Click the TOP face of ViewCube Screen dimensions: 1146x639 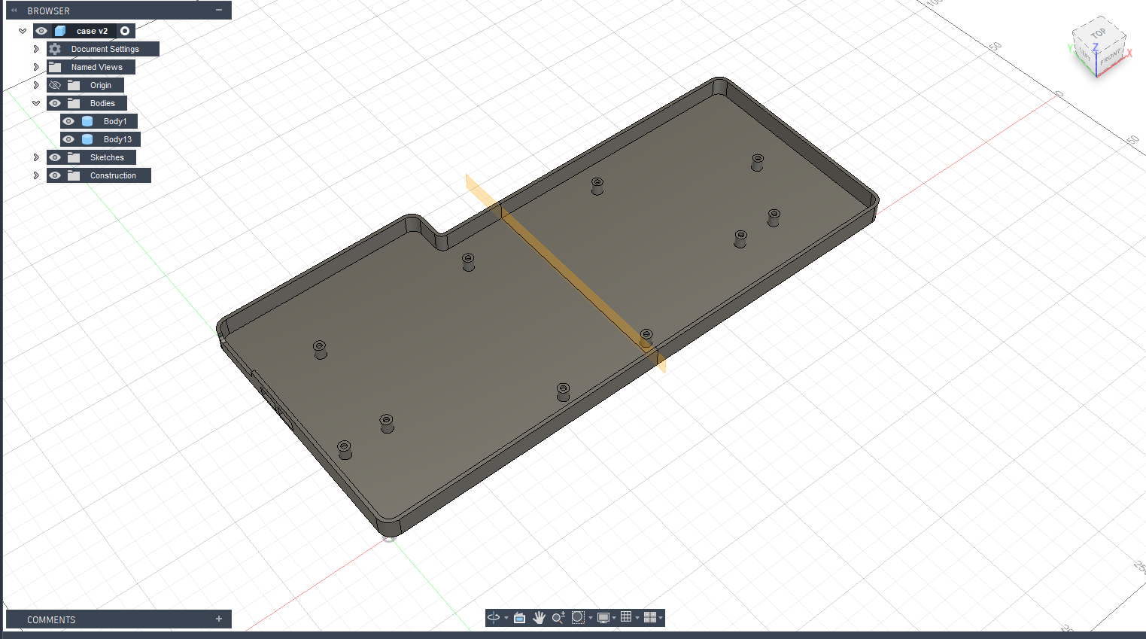(x=1099, y=34)
